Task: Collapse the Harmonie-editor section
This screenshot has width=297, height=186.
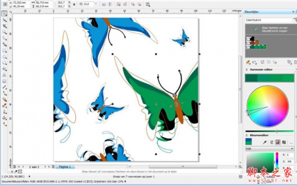Action: pos(247,70)
